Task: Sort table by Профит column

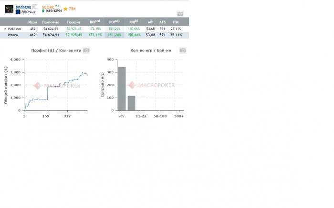Action: (x=73, y=22)
